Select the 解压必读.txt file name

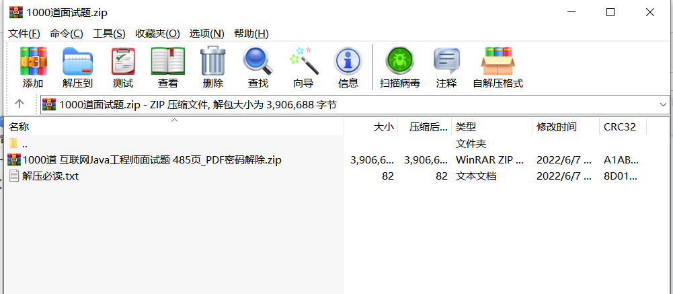50,176
